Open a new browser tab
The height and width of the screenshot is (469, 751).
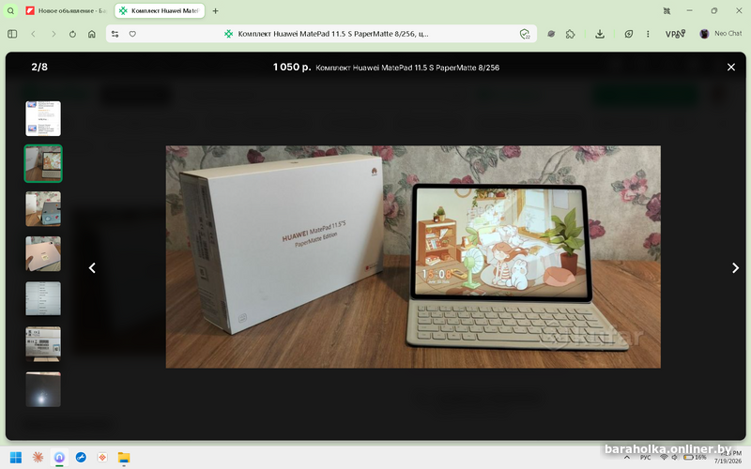click(216, 10)
